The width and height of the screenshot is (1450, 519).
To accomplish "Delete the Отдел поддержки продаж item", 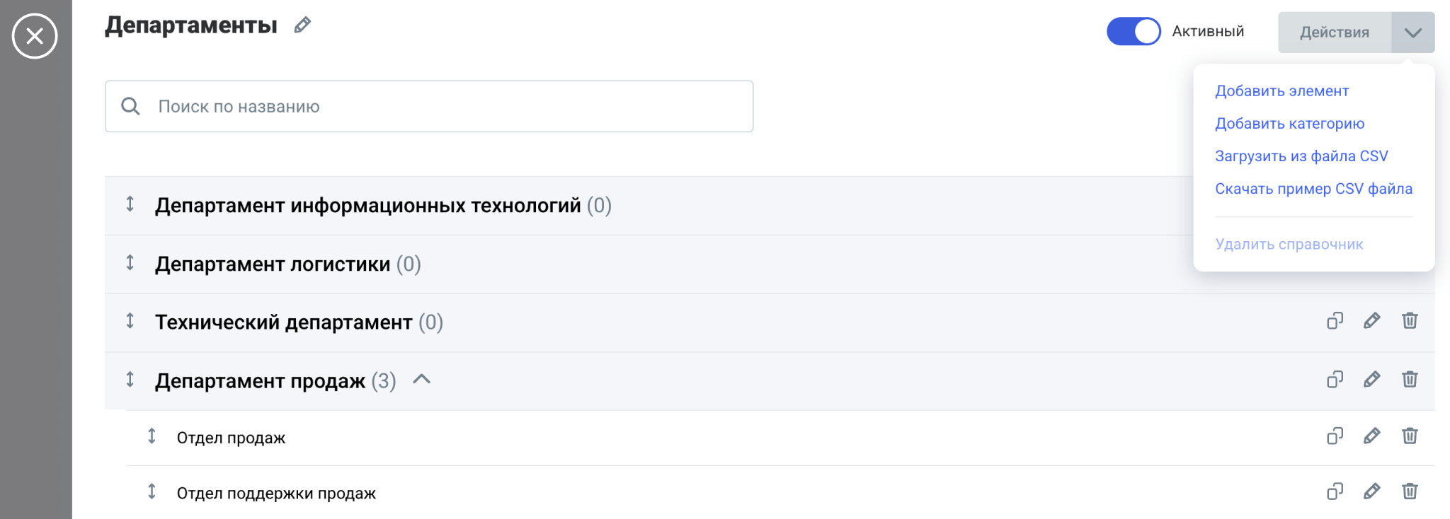I will [1410, 491].
